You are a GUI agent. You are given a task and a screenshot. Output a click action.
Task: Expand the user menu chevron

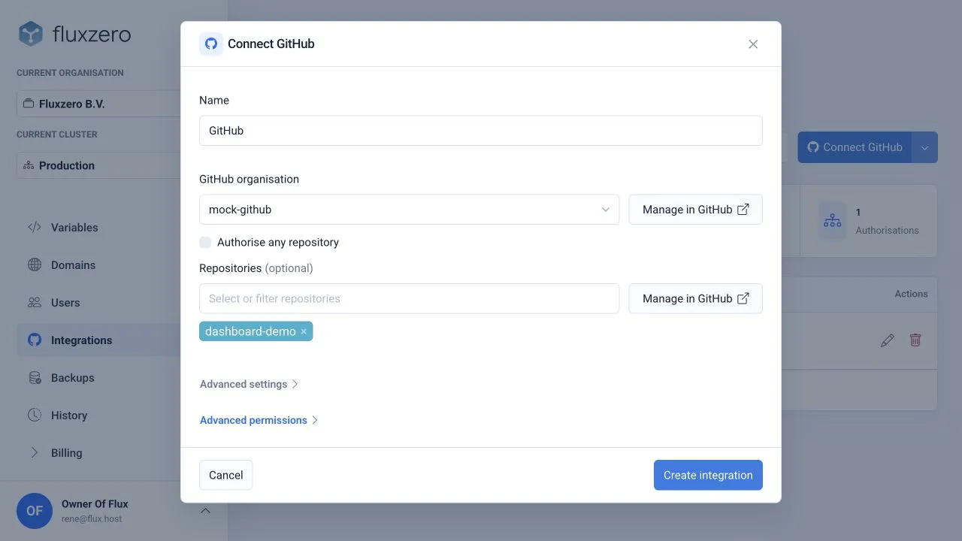tap(205, 511)
